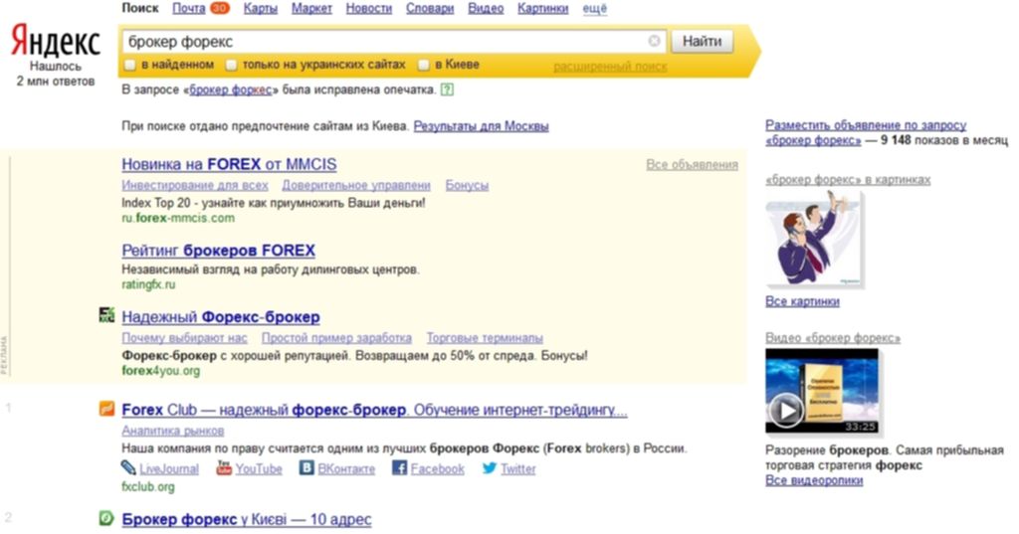Image resolution: width=1019 pixels, height=534 pixels.
Task: Open the ratingfx.ru URL
Action: (x=148, y=284)
